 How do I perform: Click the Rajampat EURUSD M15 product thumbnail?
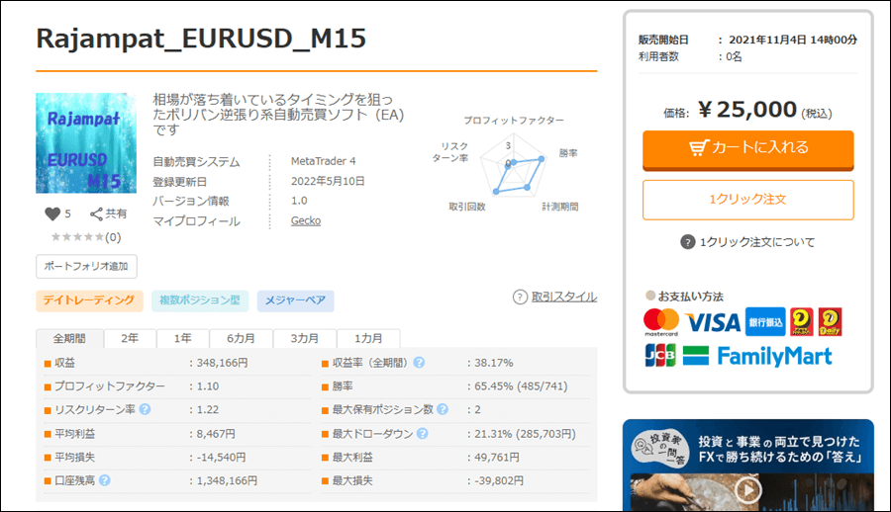[86, 143]
